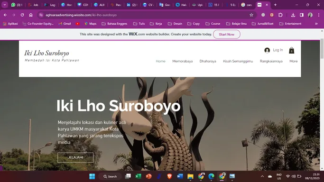324x182 pixels.
Task: Open Co-Founder Equity bookmark
Action: point(38,24)
